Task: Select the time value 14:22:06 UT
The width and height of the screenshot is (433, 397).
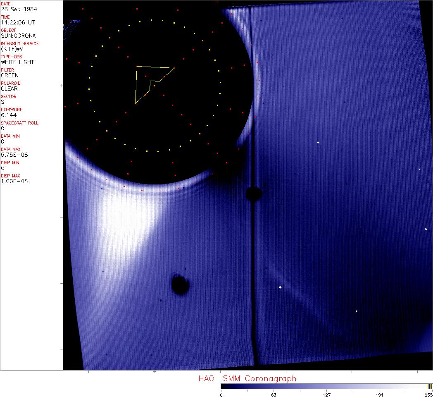Action: coord(17,22)
